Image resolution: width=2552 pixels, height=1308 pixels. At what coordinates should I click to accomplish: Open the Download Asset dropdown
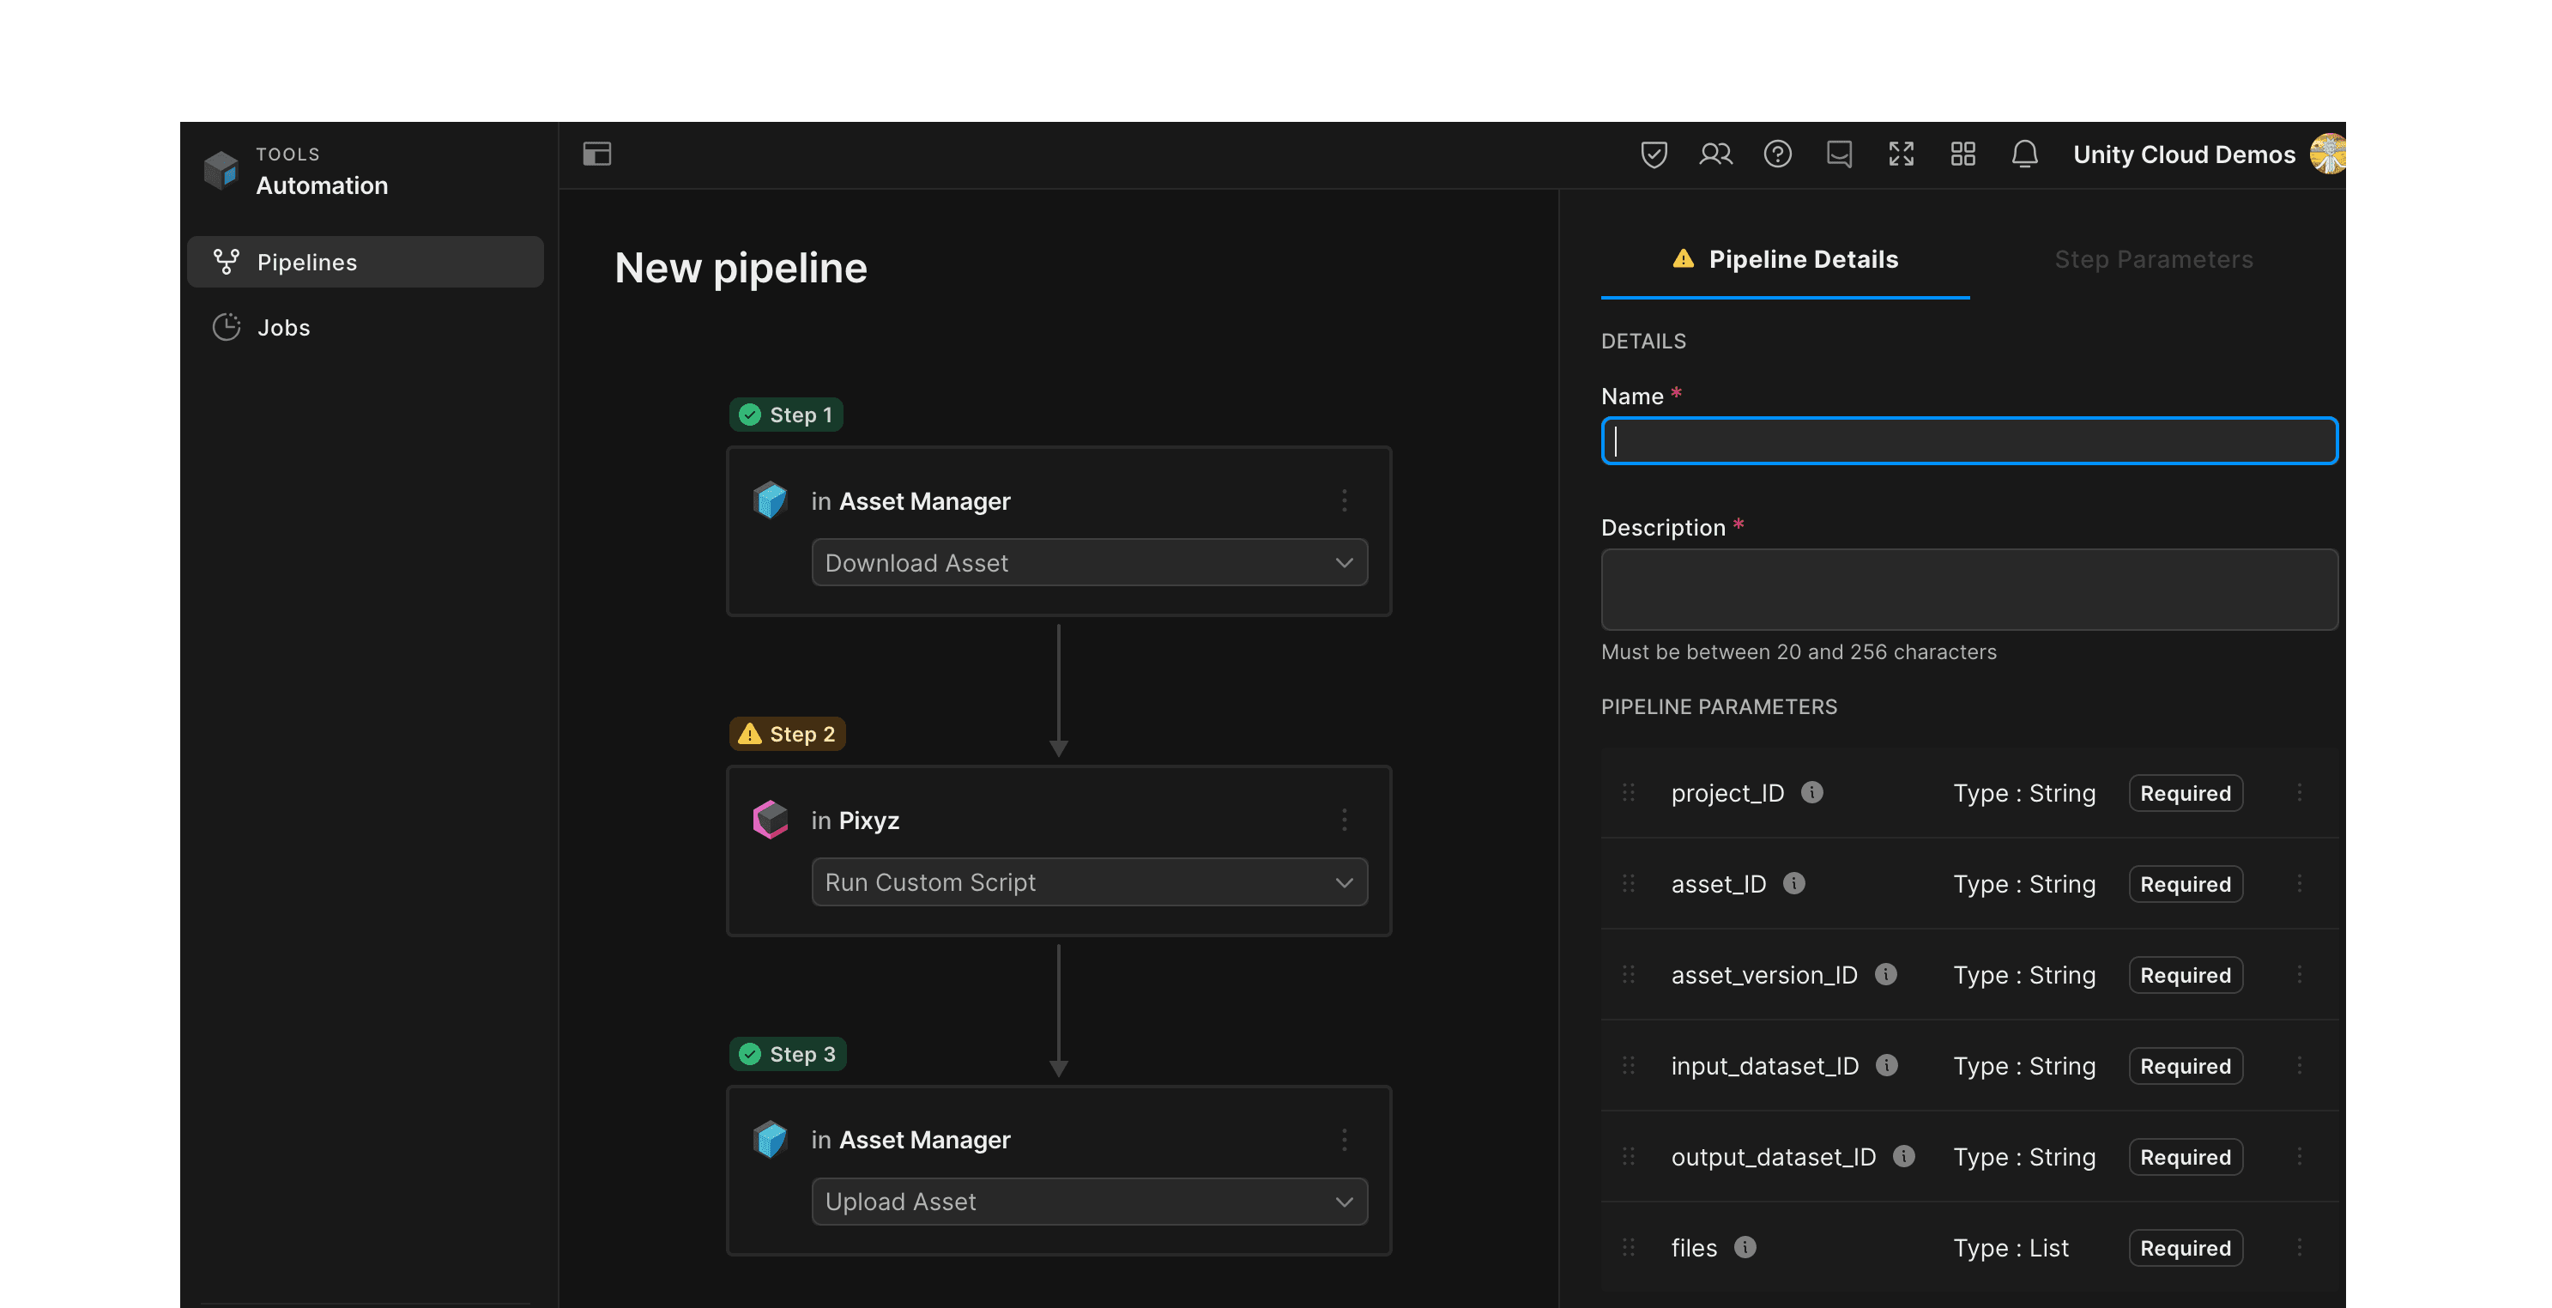click(1088, 562)
